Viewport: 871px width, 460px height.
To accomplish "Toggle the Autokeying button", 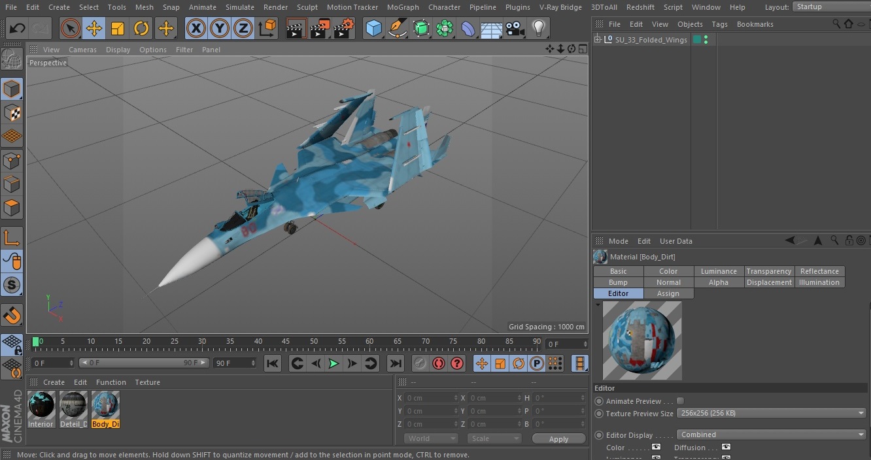I will 439,363.
